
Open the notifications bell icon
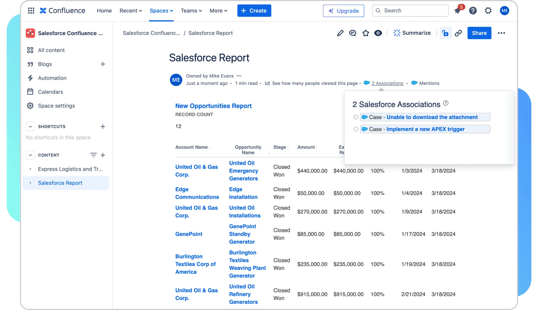(x=457, y=11)
